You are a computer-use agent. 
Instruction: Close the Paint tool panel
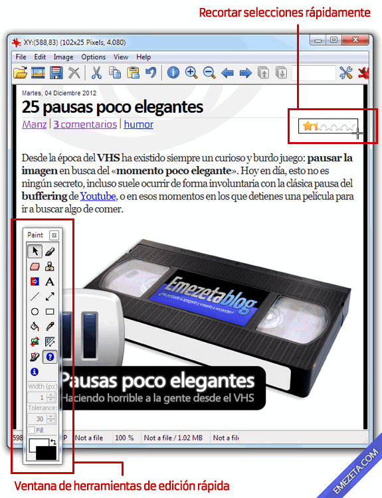click(54, 235)
